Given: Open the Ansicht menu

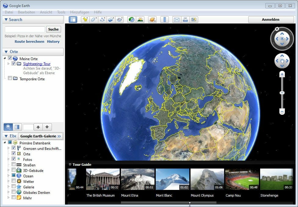Looking at the screenshot, I should click(x=46, y=12).
